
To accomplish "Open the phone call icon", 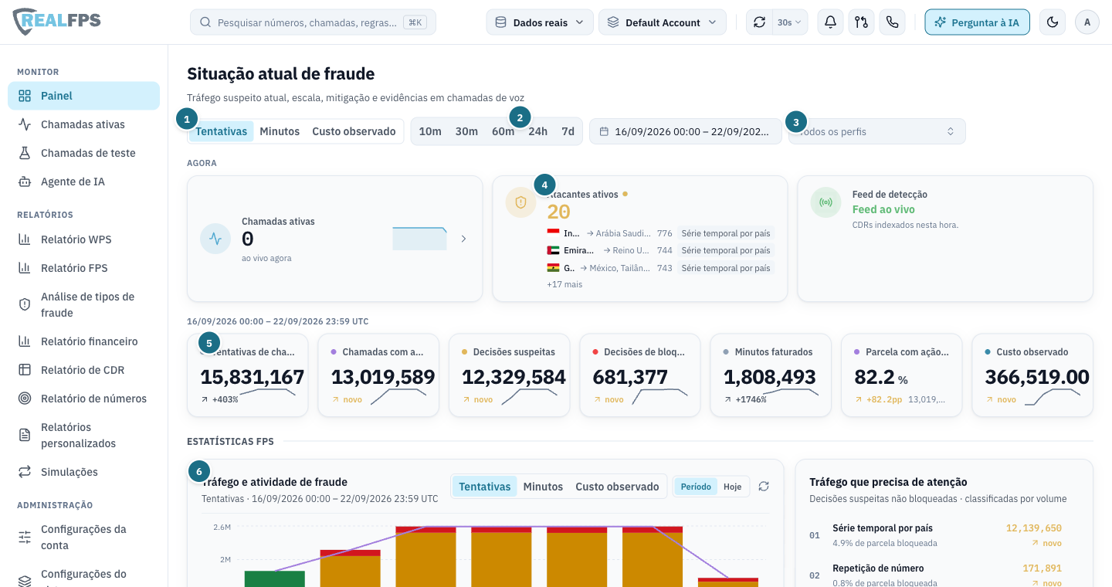I will coord(892,22).
